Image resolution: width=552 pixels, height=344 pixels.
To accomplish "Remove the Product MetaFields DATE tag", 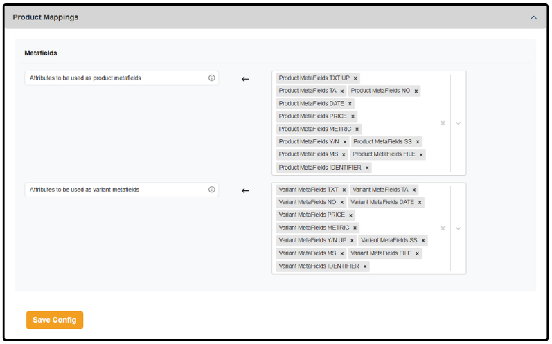I will 350,104.
